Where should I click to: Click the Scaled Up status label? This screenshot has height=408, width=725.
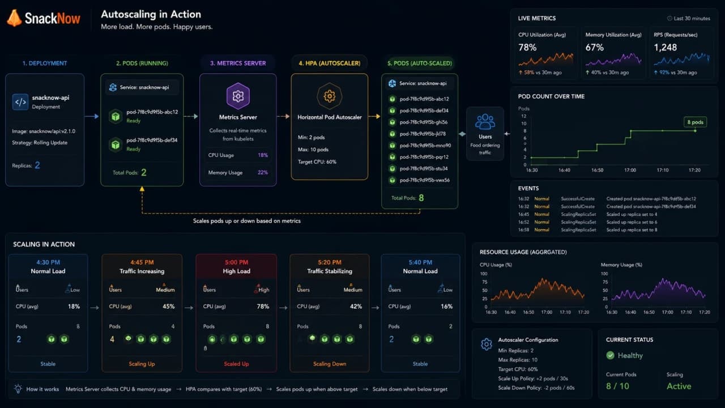(236, 364)
